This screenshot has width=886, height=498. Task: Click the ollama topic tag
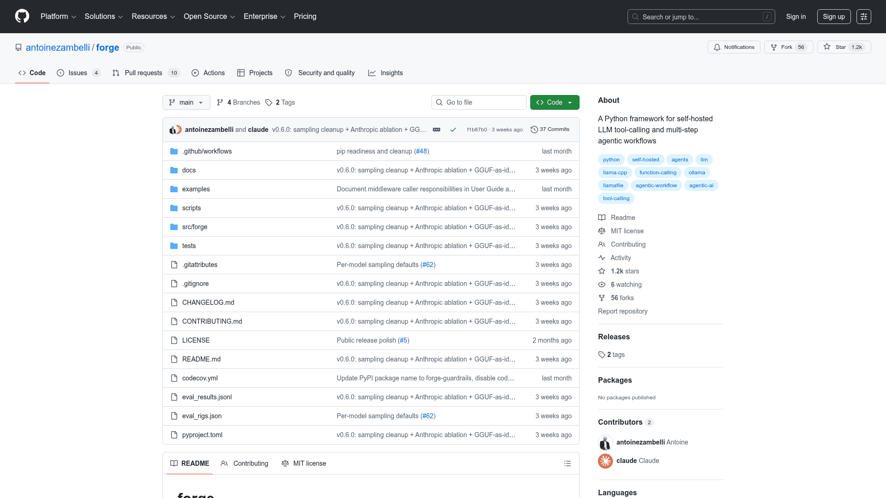697,172
